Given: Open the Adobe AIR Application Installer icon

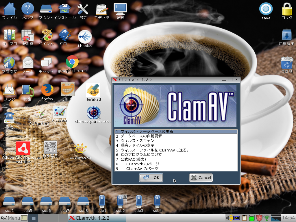Looking at the screenshot, I should [23, 148].
